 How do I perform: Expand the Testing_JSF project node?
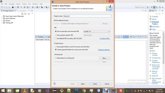[2, 23]
